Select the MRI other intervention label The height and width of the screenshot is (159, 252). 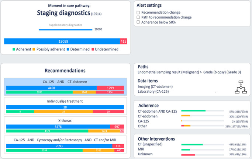(141, 149)
